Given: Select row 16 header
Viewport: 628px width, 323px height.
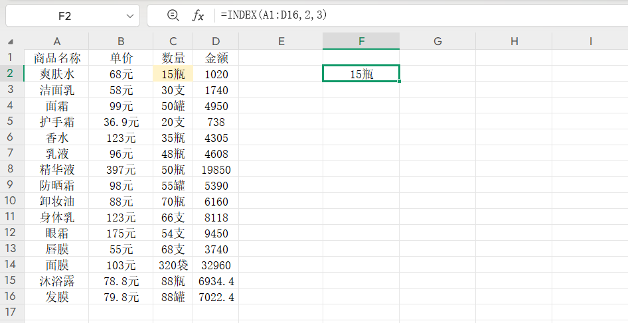Looking at the screenshot, I should click(x=10, y=296).
